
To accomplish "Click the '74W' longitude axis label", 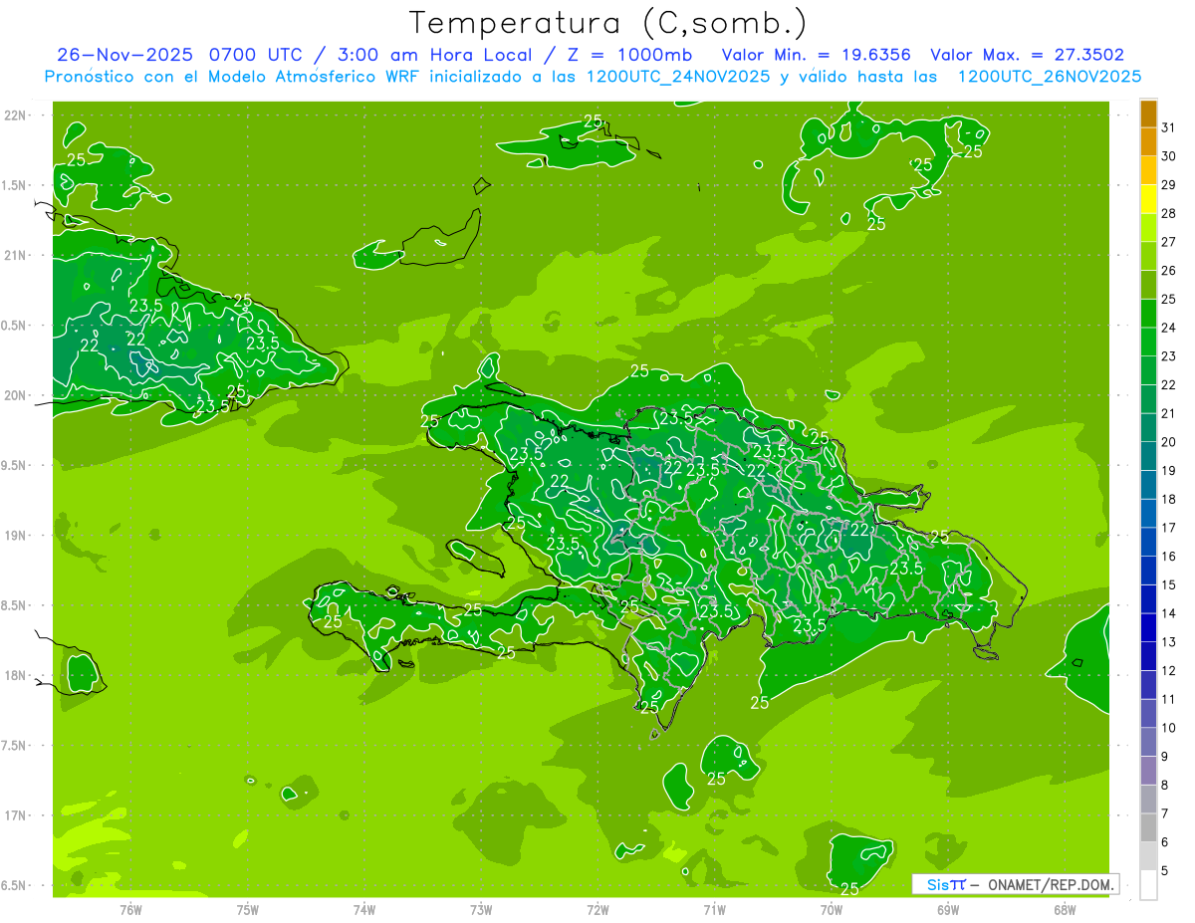I will (364, 910).
